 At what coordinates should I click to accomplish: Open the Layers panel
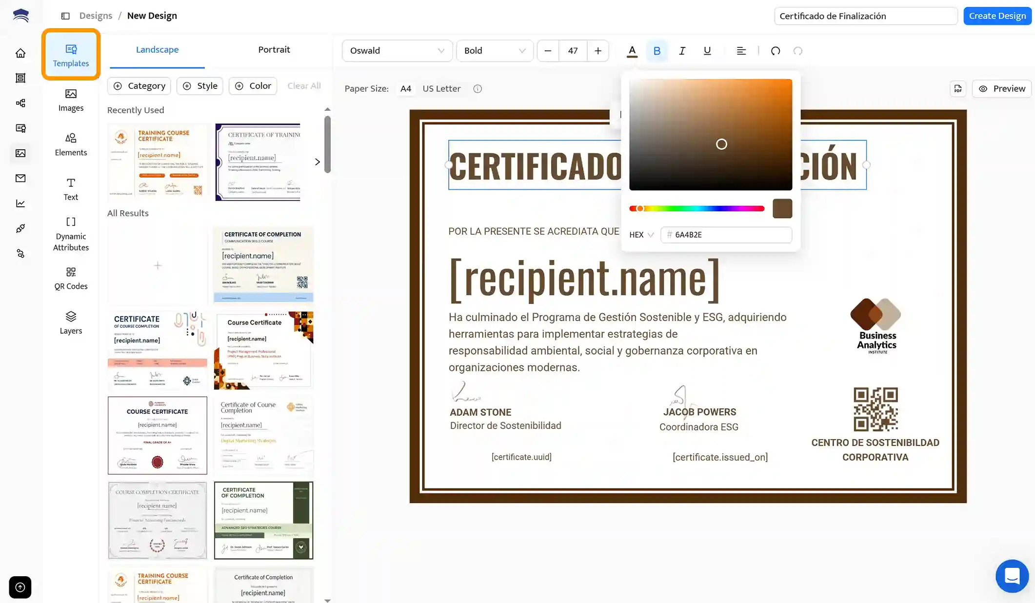(71, 322)
